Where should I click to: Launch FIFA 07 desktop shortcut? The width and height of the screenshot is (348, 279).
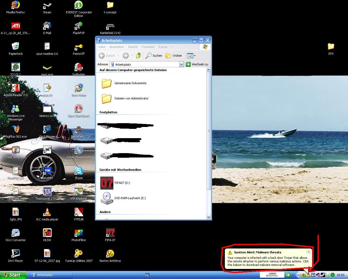point(110,235)
